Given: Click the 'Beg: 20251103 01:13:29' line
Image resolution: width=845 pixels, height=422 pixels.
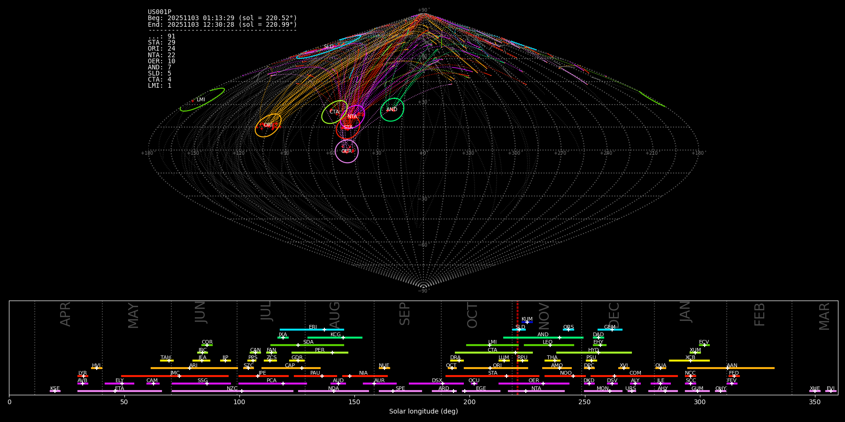Looking at the screenshot, I should (x=223, y=18).
